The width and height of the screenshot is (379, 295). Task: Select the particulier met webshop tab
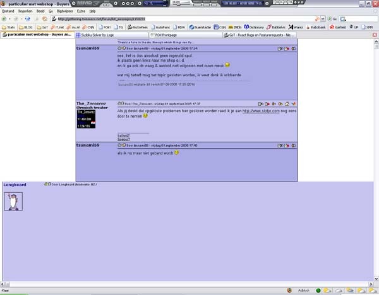pos(38,35)
